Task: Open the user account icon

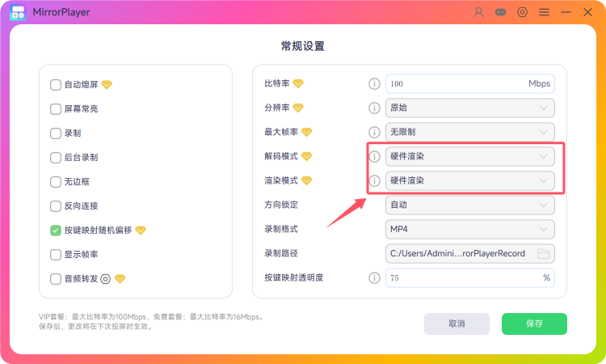Action: pyautogui.click(x=479, y=12)
